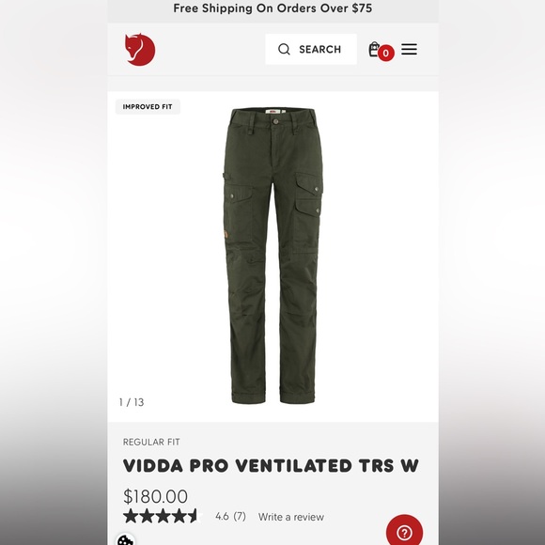545x545 pixels.
Task: Click the Free Shipping promo banner
Action: 272,8
